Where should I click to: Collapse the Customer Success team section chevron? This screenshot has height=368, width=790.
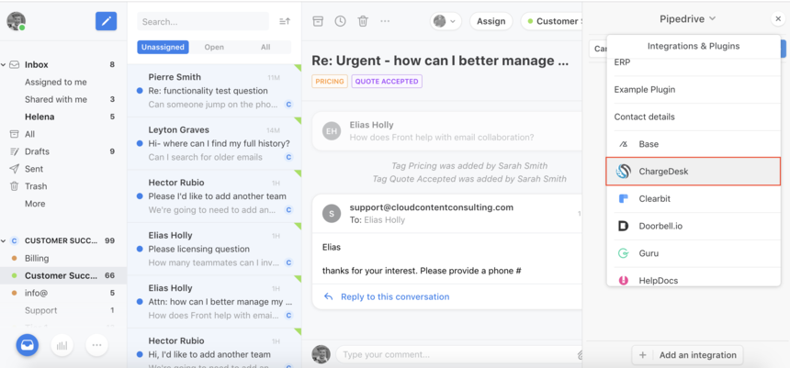tap(3, 240)
